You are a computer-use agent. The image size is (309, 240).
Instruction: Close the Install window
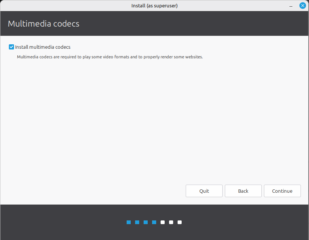(x=302, y=6)
